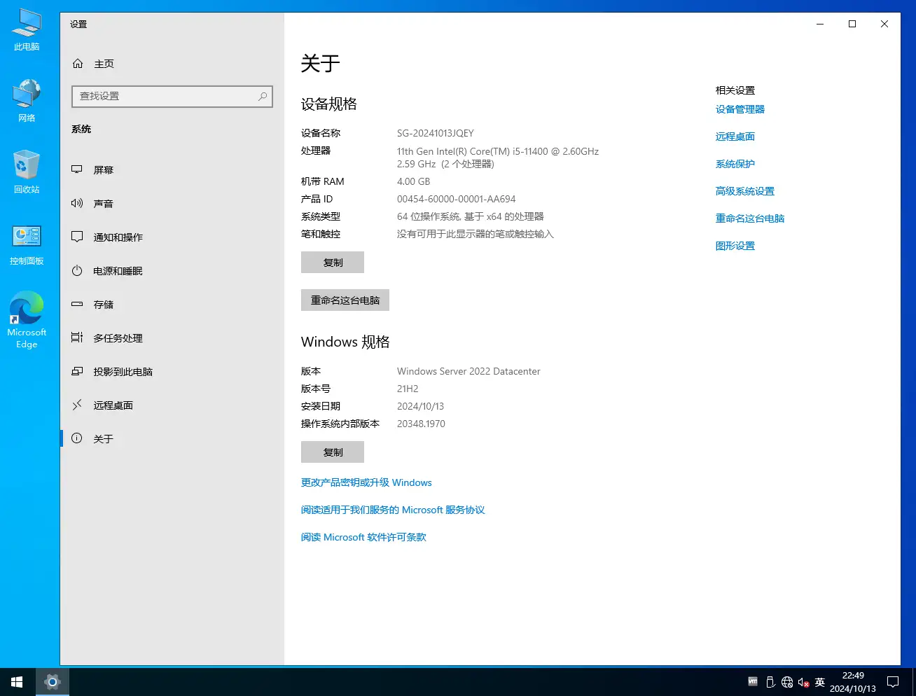Click the muted volume tray icon
Viewport: 916px width, 696px height.
pos(804,682)
